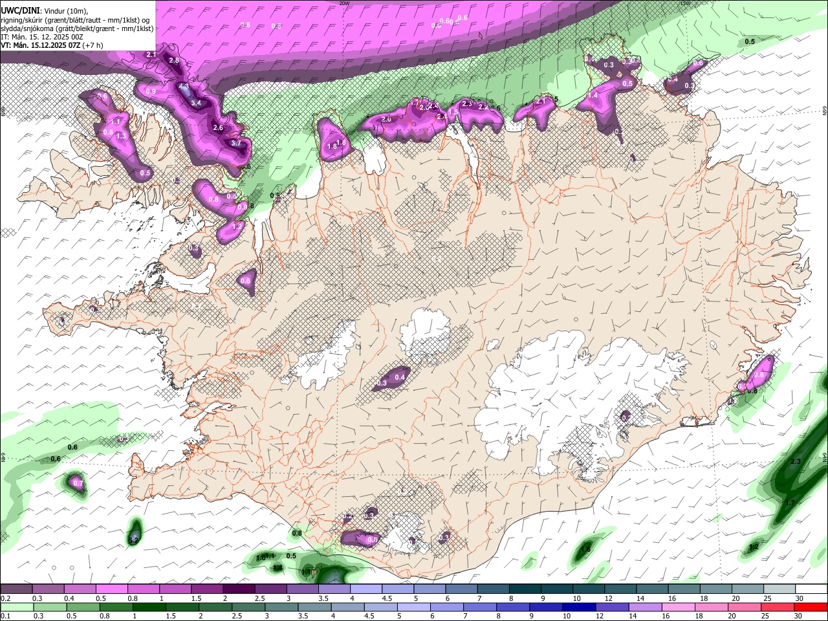The width and height of the screenshot is (828, 621).
Task: Click the UWC/DINI title text
Action: click(19, 11)
